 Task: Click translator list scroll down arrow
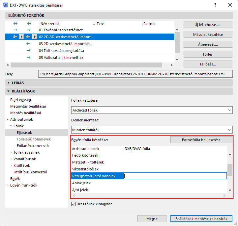point(177,60)
